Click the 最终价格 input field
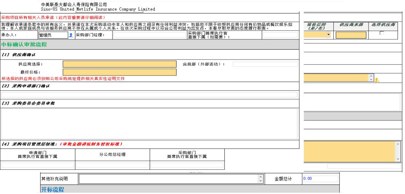Screen dimensions: 405x194 pos(119,72)
